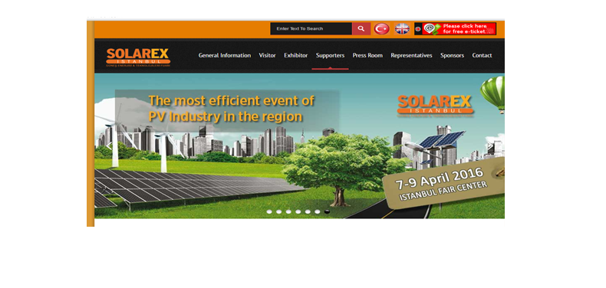The height and width of the screenshot is (288, 606).
Task: Open the Contact page
Action: click(482, 55)
